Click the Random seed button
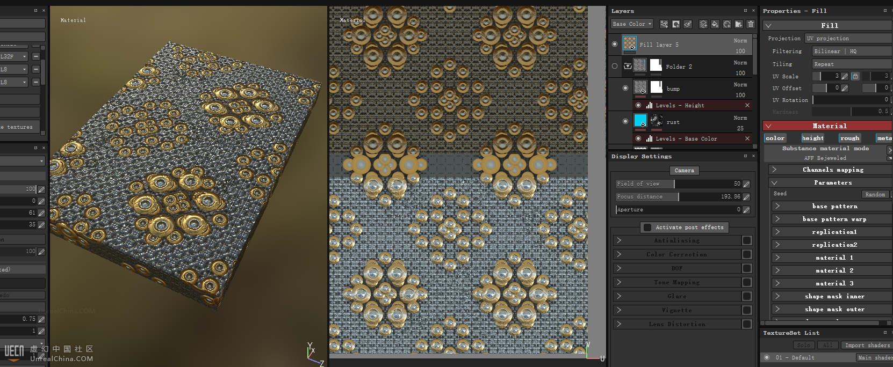 coord(875,194)
